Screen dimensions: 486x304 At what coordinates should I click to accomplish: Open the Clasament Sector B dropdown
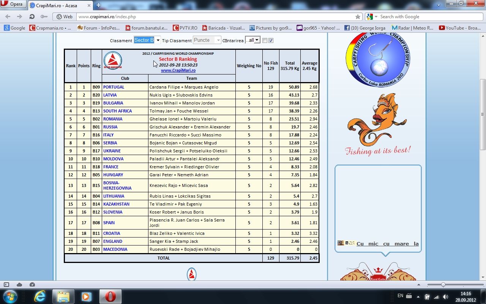[147, 40]
